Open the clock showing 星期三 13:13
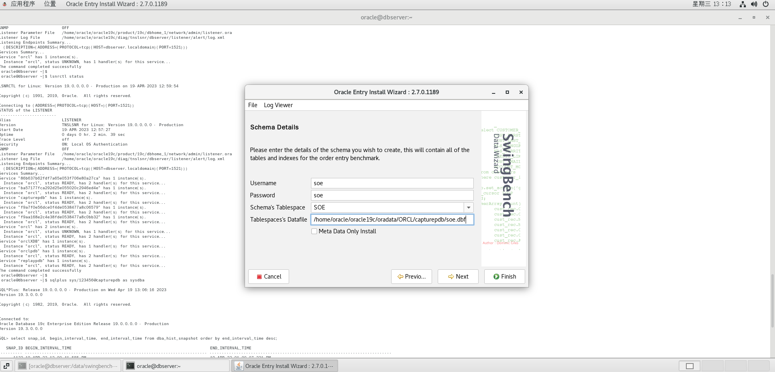Image resolution: width=775 pixels, height=372 pixels. tap(712, 4)
